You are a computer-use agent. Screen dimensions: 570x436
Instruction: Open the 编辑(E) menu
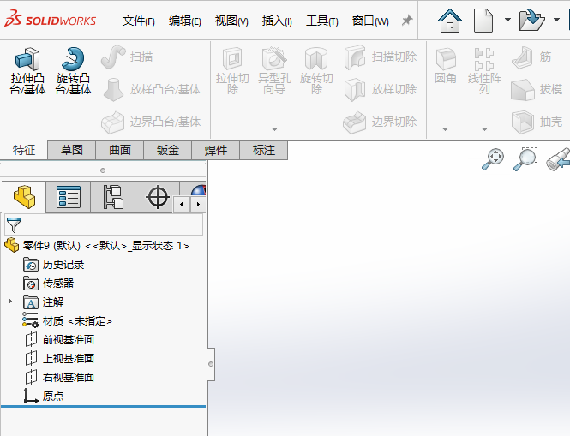coord(184,21)
